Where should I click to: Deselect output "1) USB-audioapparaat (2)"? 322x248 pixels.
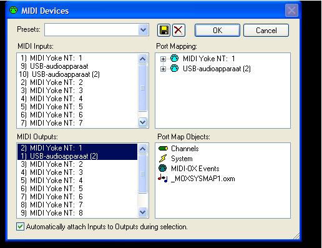click(77, 156)
